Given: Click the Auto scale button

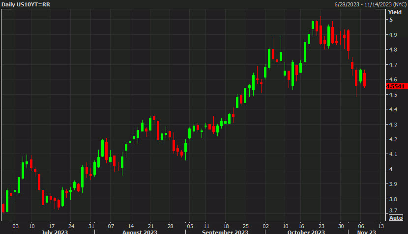Looking at the screenshot, I should [396, 217].
